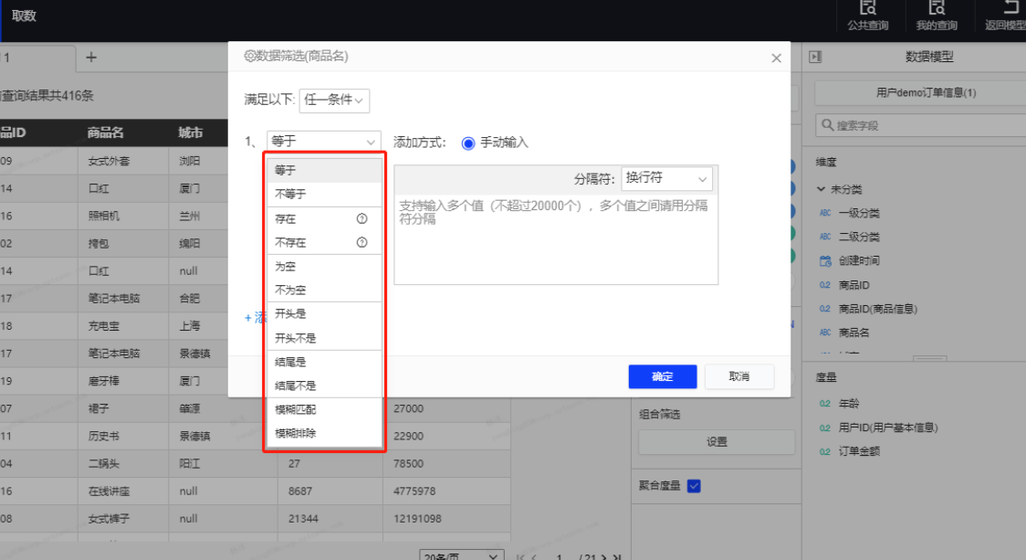This screenshot has width=1026, height=560.
Task: Click the help icon beside 不存在
Action: pyautogui.click(x=361, y=243)
